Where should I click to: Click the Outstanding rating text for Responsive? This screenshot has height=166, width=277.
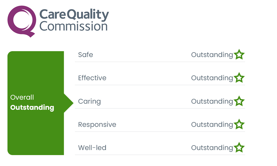tap(212, 125)
